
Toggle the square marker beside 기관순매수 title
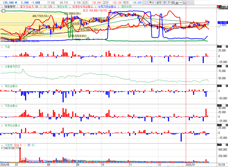click(2, 106)
